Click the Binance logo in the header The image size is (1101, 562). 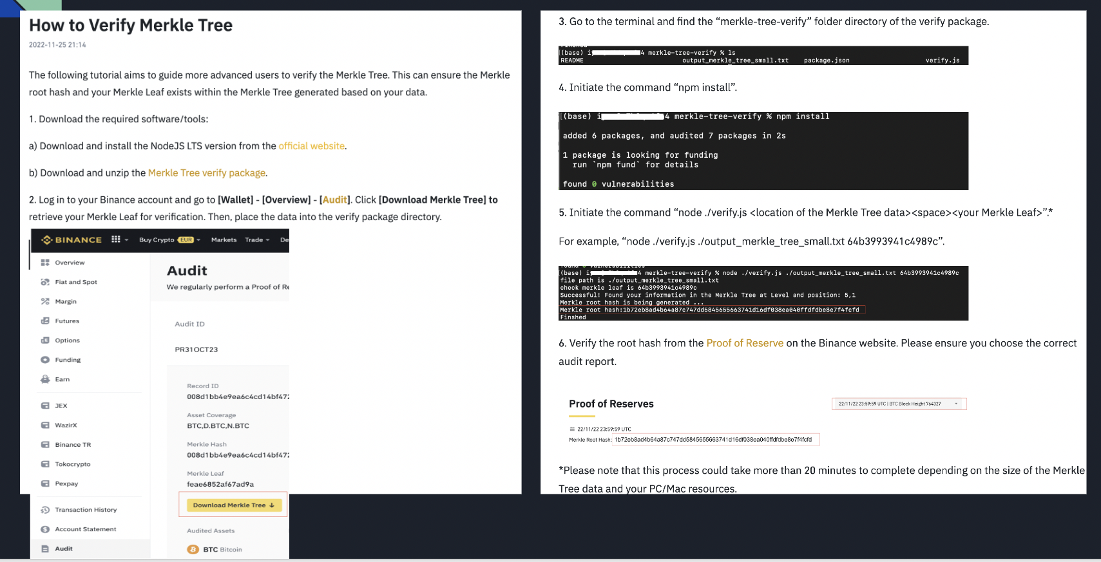(x=72, y=239)
